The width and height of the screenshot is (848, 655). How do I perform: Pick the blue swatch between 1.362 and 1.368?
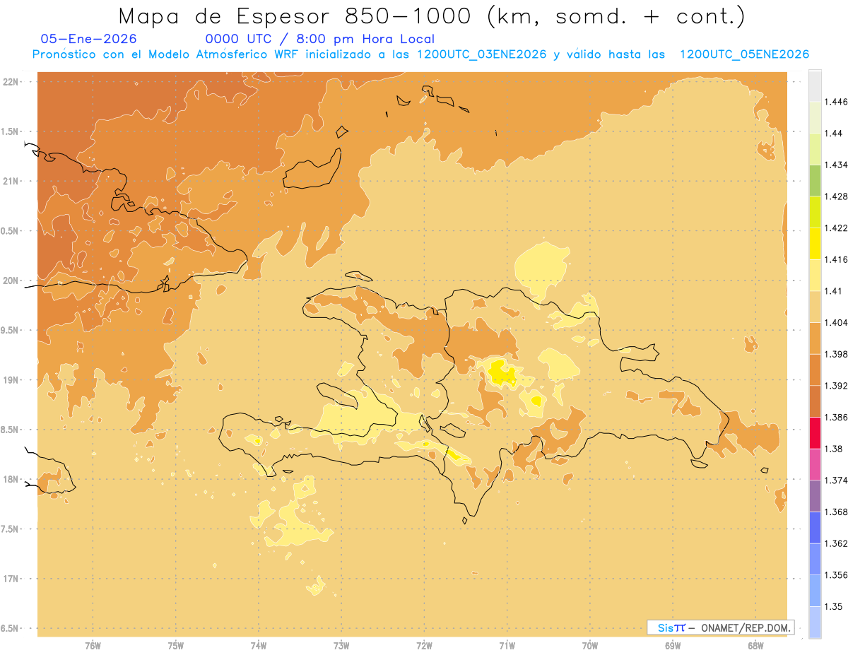pos(815,527)
